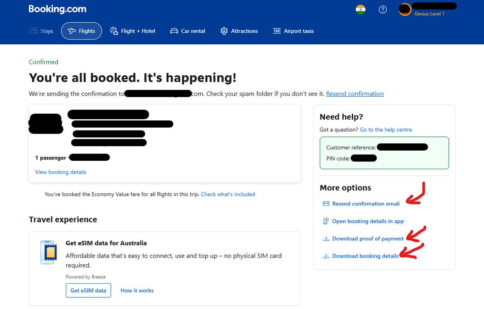
Task: Switch to the Airport taxis tab
Action: click(x=293, y=31)
